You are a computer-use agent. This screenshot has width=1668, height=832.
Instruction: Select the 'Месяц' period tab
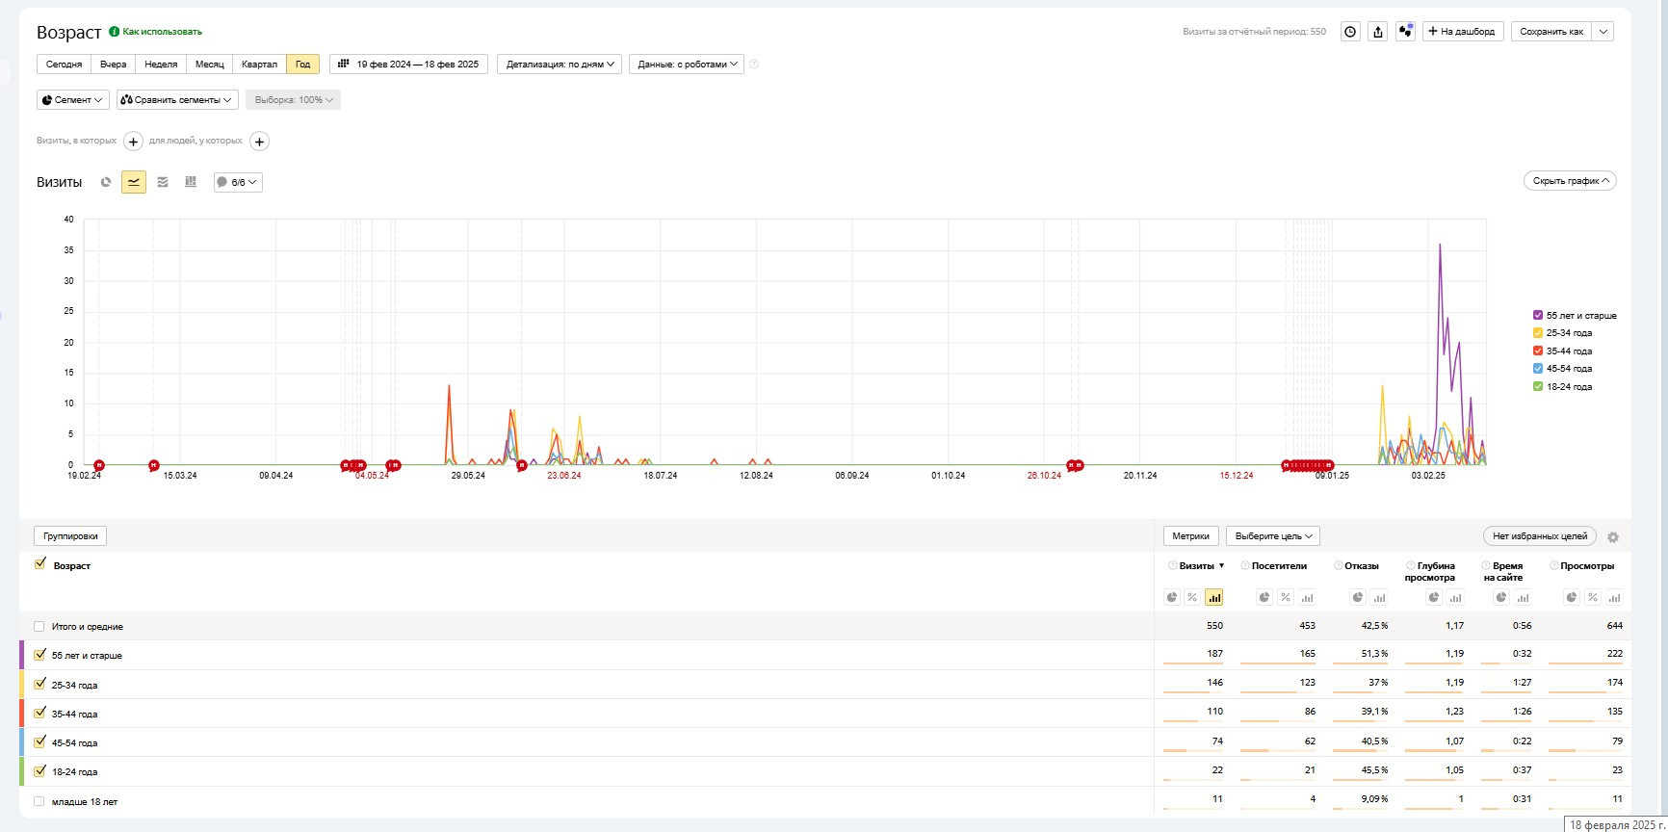point(209,65)
